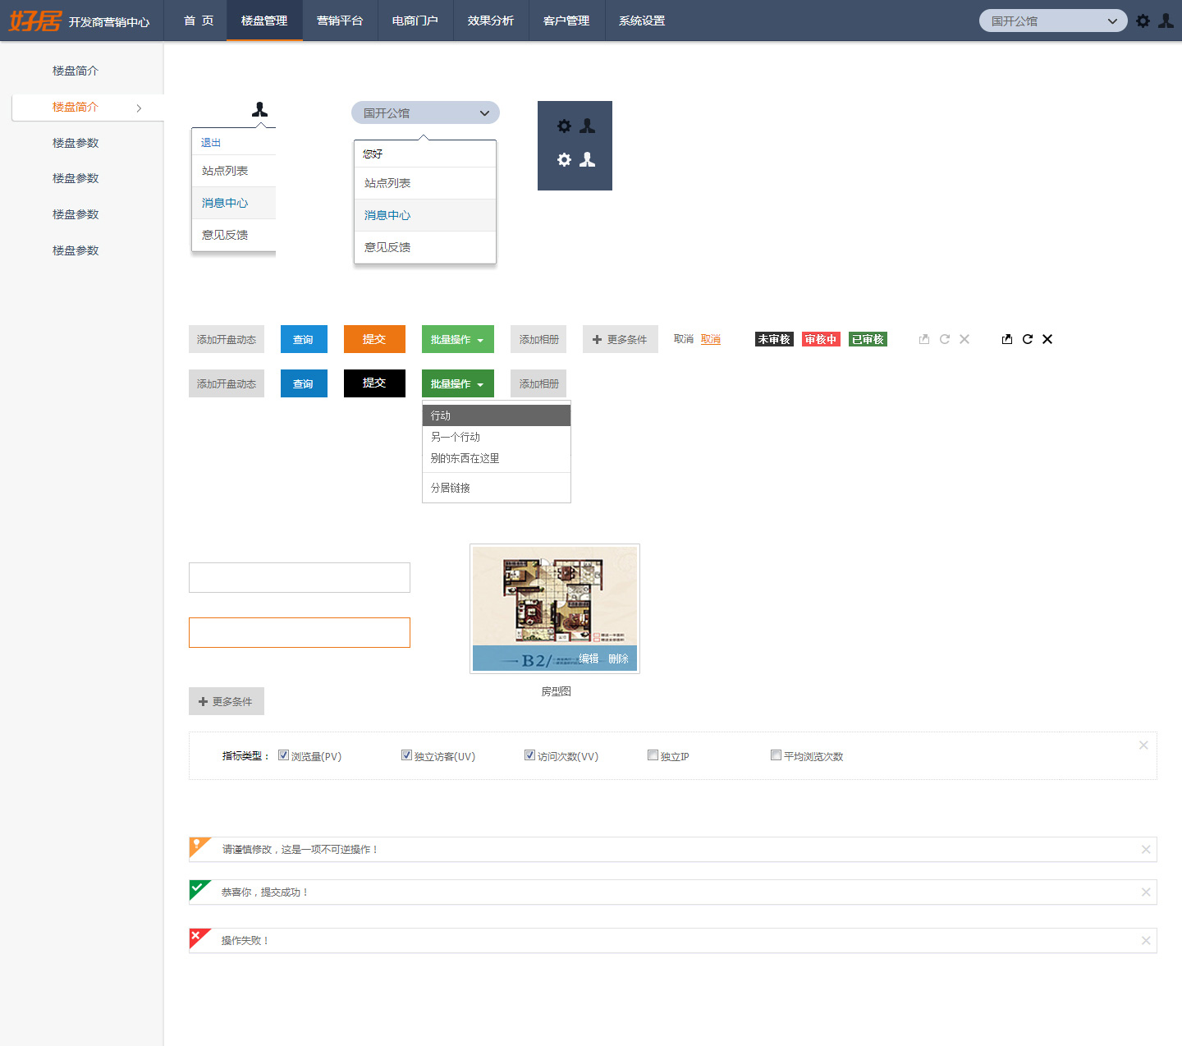
Task: Click the gray export share icon
Action: [x=924, y=339]
